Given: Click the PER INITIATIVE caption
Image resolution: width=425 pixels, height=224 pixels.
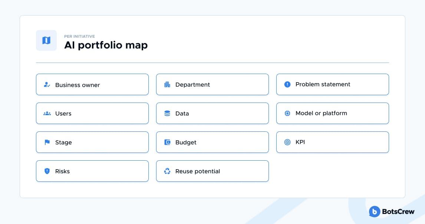Looking at the screenshot, I should 79,36.
